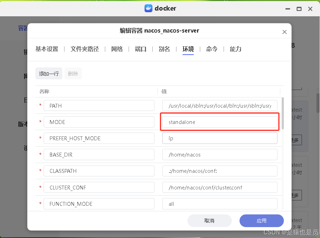Image resolution: width=320 pixels, height=238 pixels.
Task: Edit the .:/home/nacos/conf: value field
Action: coord(220,171)
